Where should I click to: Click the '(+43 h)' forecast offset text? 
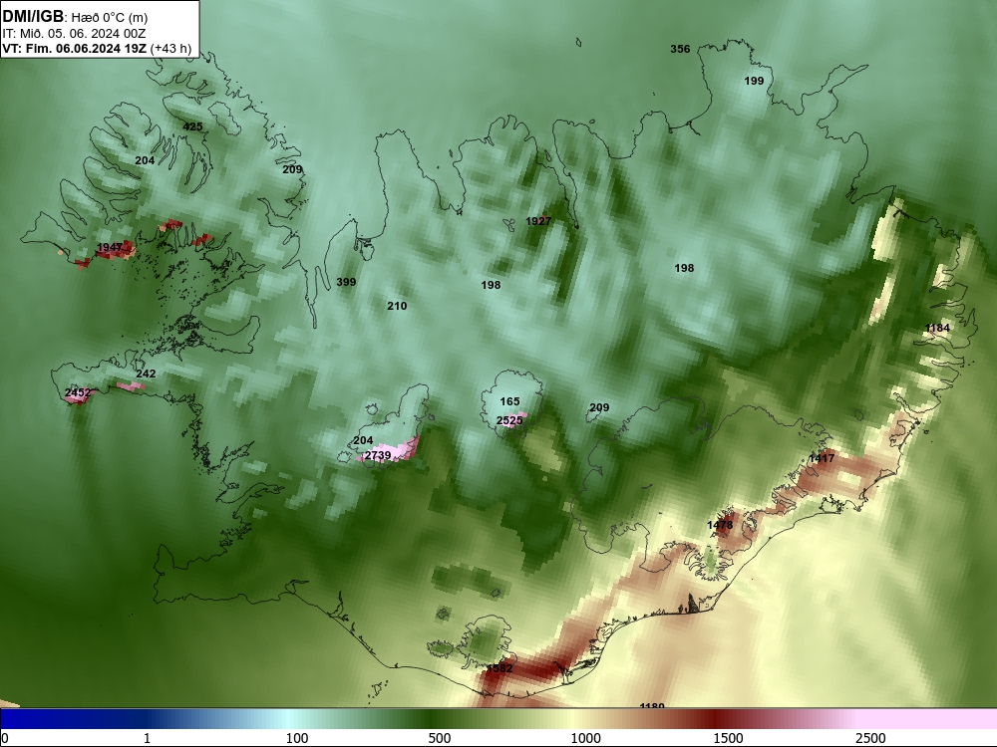(171, 48)
